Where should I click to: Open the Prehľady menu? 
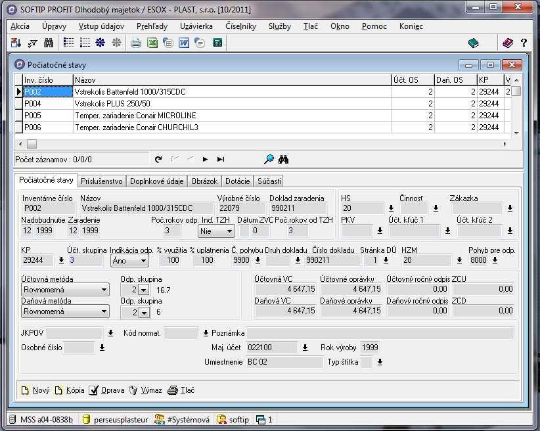click(152, 26)
